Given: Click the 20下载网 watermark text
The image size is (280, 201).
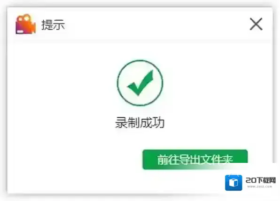Looking at the screenshot, I should [x=261, y=180].
